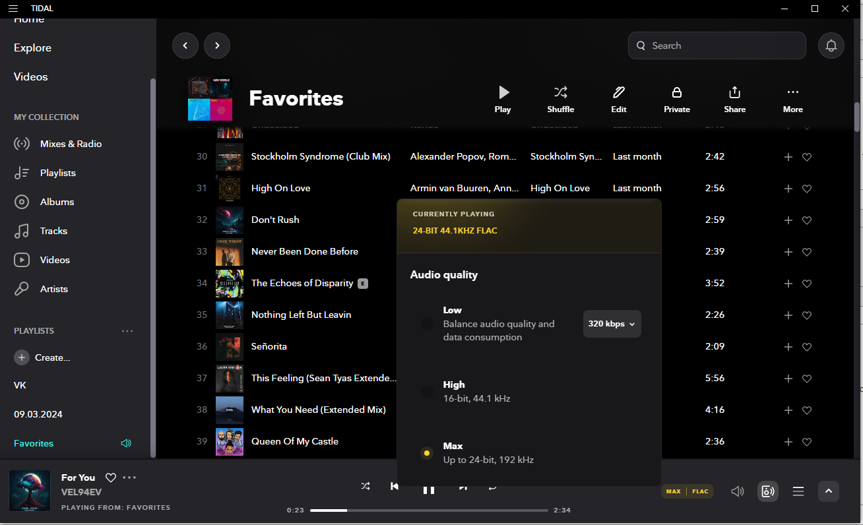Open the 09.03.2024 playlist
863x525 pixels.
point(38,414)
